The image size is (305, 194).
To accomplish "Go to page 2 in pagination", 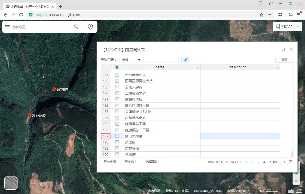I will point(252,162).
